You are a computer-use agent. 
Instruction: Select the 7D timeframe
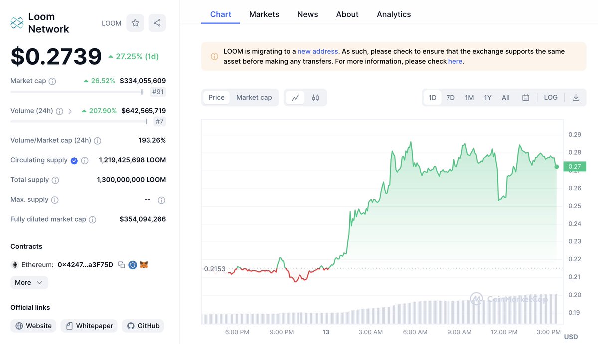click(450, 97)
